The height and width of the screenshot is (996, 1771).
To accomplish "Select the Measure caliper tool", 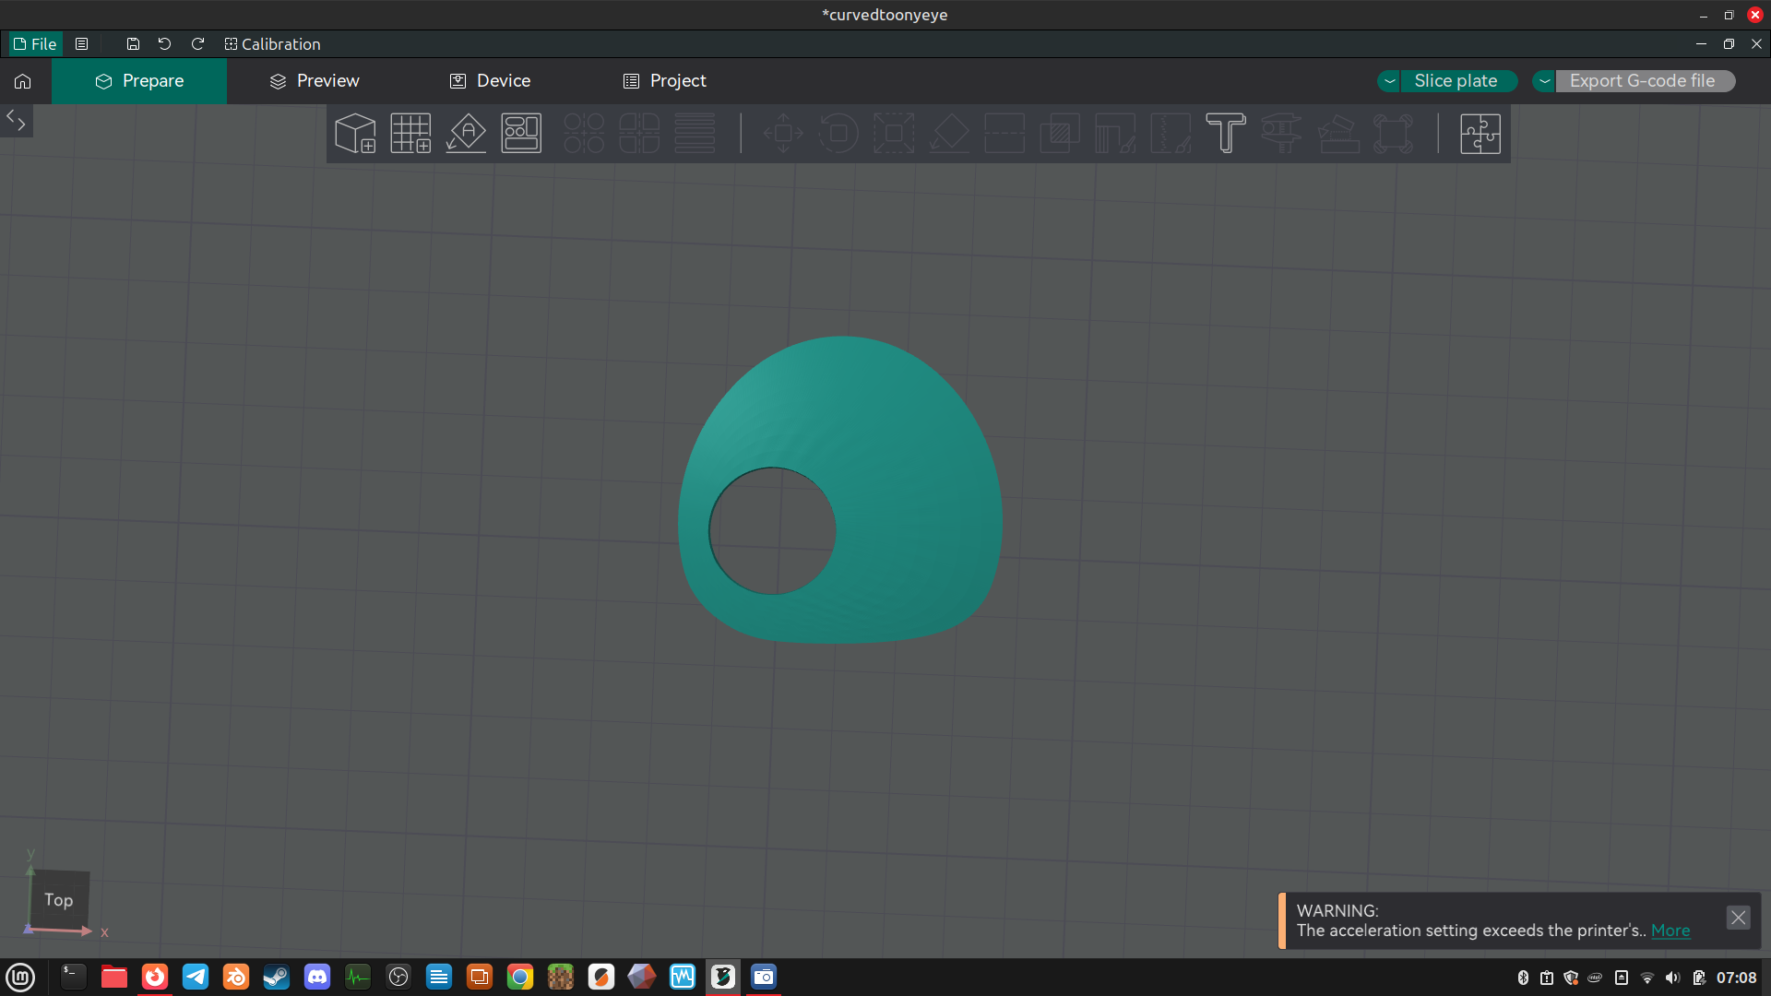I will [x=1281, y=134].
